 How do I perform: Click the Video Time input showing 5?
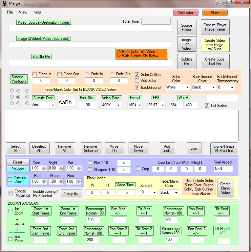click(x=126, y=192)
